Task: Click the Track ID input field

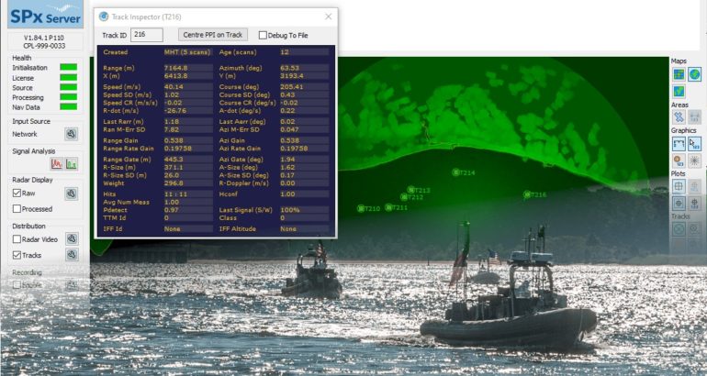Action: pos(147,35)
